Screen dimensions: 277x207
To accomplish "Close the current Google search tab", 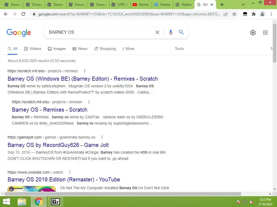I will click(212, 5).
